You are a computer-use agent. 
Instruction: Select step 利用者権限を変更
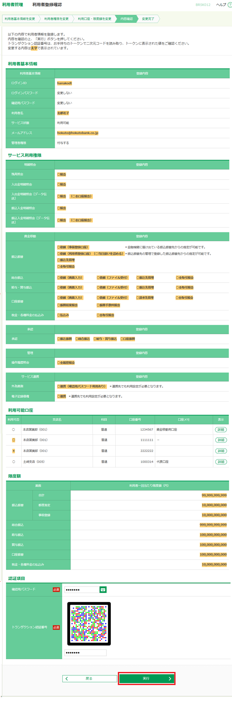(x=56, y=19)
